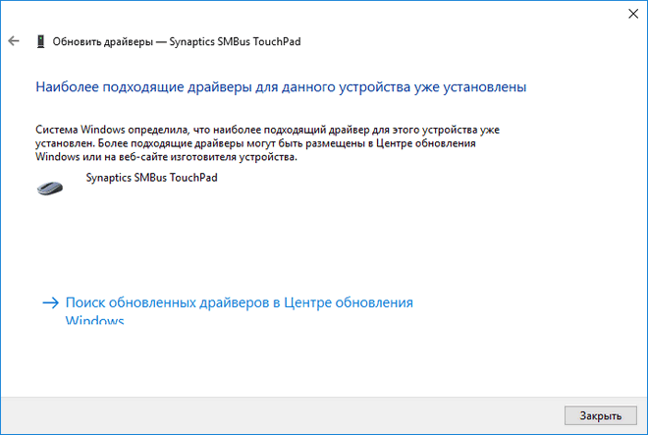648x435 pixels.
Task: Click the blue heading about installed drivers
Action: point(281,87)
